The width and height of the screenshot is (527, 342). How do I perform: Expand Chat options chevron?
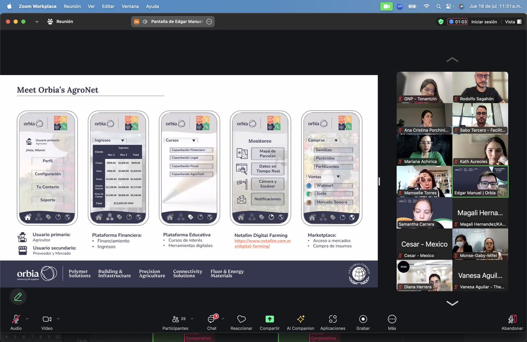(x=223, y=319)
